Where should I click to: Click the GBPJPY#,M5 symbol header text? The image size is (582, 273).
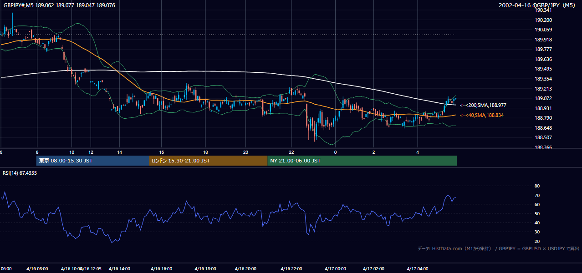click(x=59, y=5)
